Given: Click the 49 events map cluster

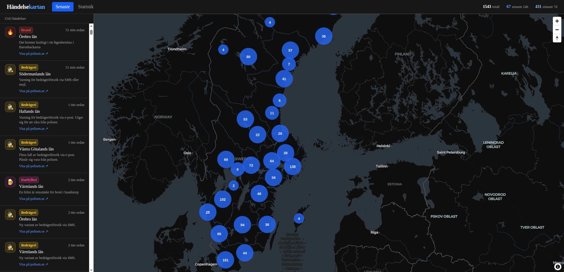Looking at the screenshot, I should tap(259, 193).
